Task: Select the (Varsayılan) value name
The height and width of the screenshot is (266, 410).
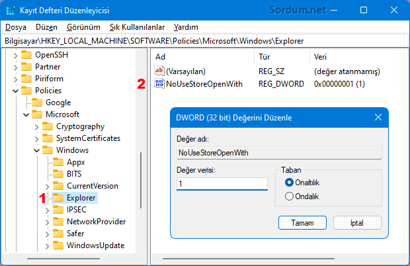Action: tap(186, 71)
